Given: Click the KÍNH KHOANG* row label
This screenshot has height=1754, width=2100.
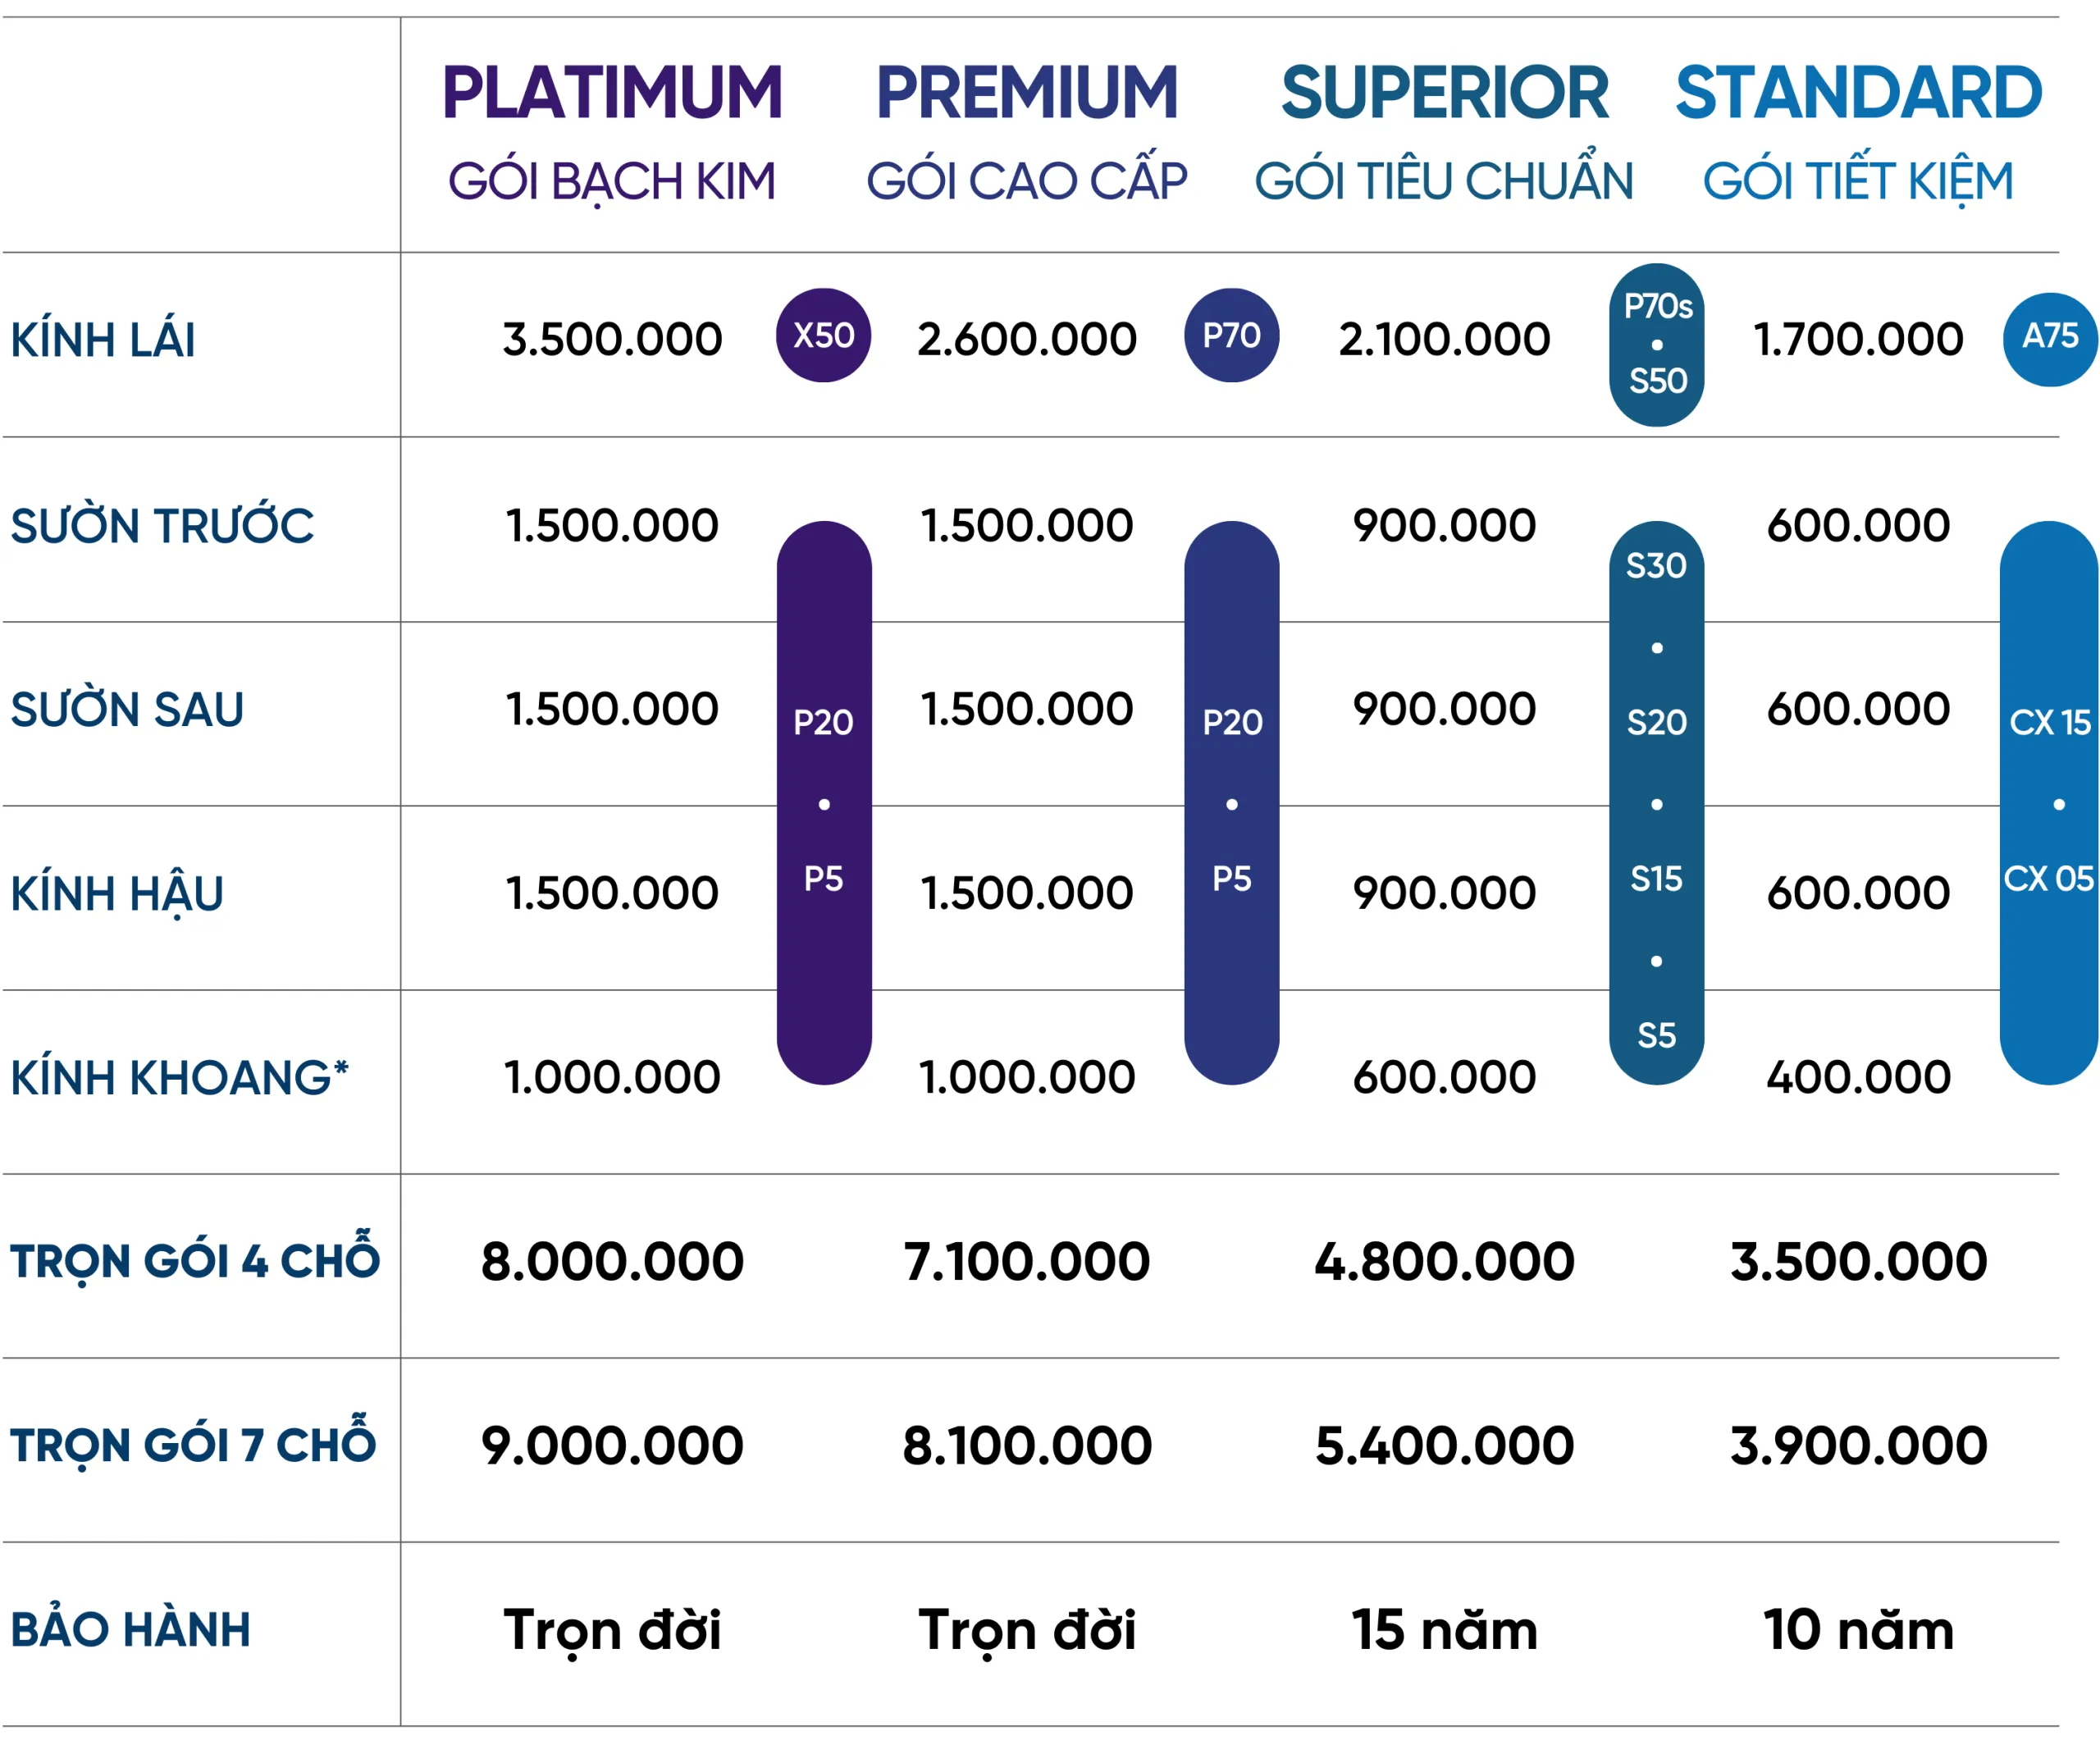Looking at the screenshot, I should pos(180,1077).
